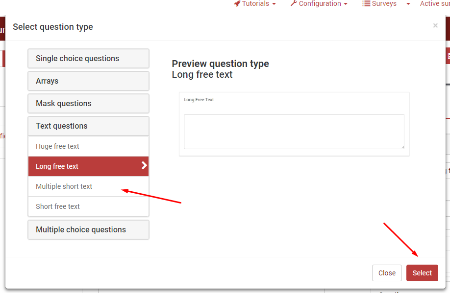Viewport: 450px width, 293px height.
Task: Click the 'Long Free Text' preview label
Action: 199,100
